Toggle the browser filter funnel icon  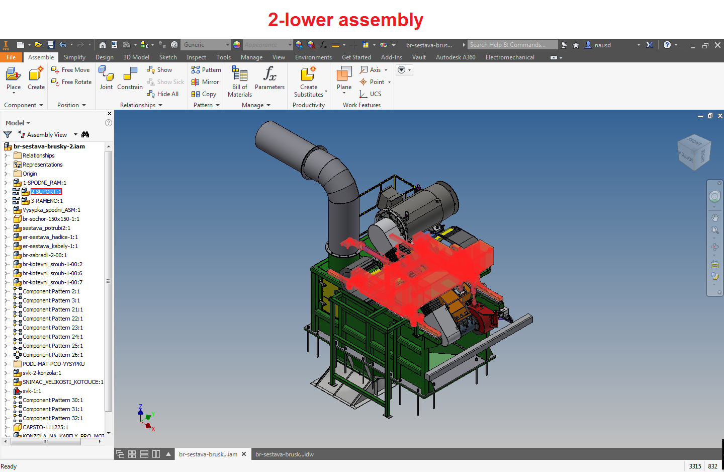click(7, 134)
